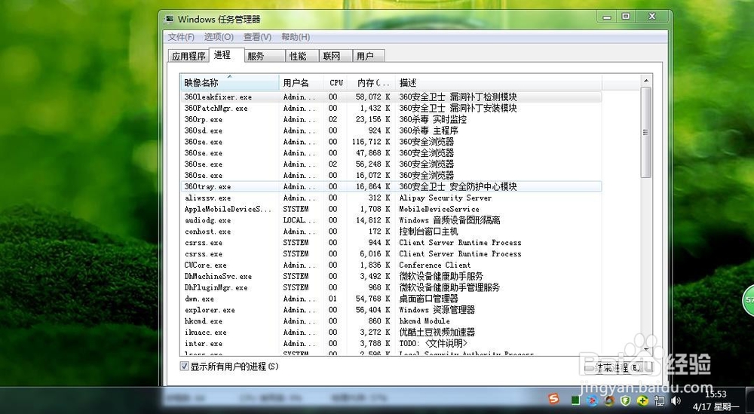Click the process list vertical scrollbar thumb
754x414 pixels.
click(646, 132)
